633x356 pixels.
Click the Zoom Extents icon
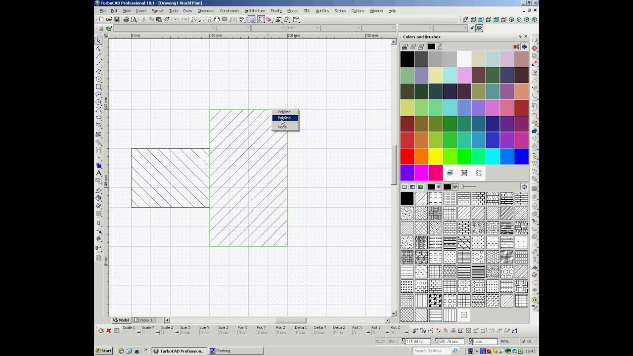pos(217,19)
